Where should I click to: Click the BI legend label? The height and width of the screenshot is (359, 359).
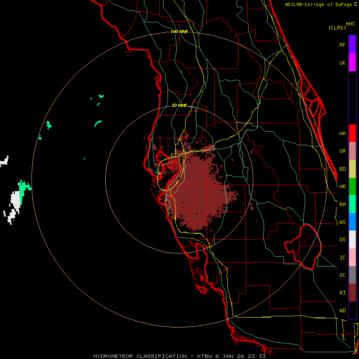pyautogui.click(x=342, y=293)
